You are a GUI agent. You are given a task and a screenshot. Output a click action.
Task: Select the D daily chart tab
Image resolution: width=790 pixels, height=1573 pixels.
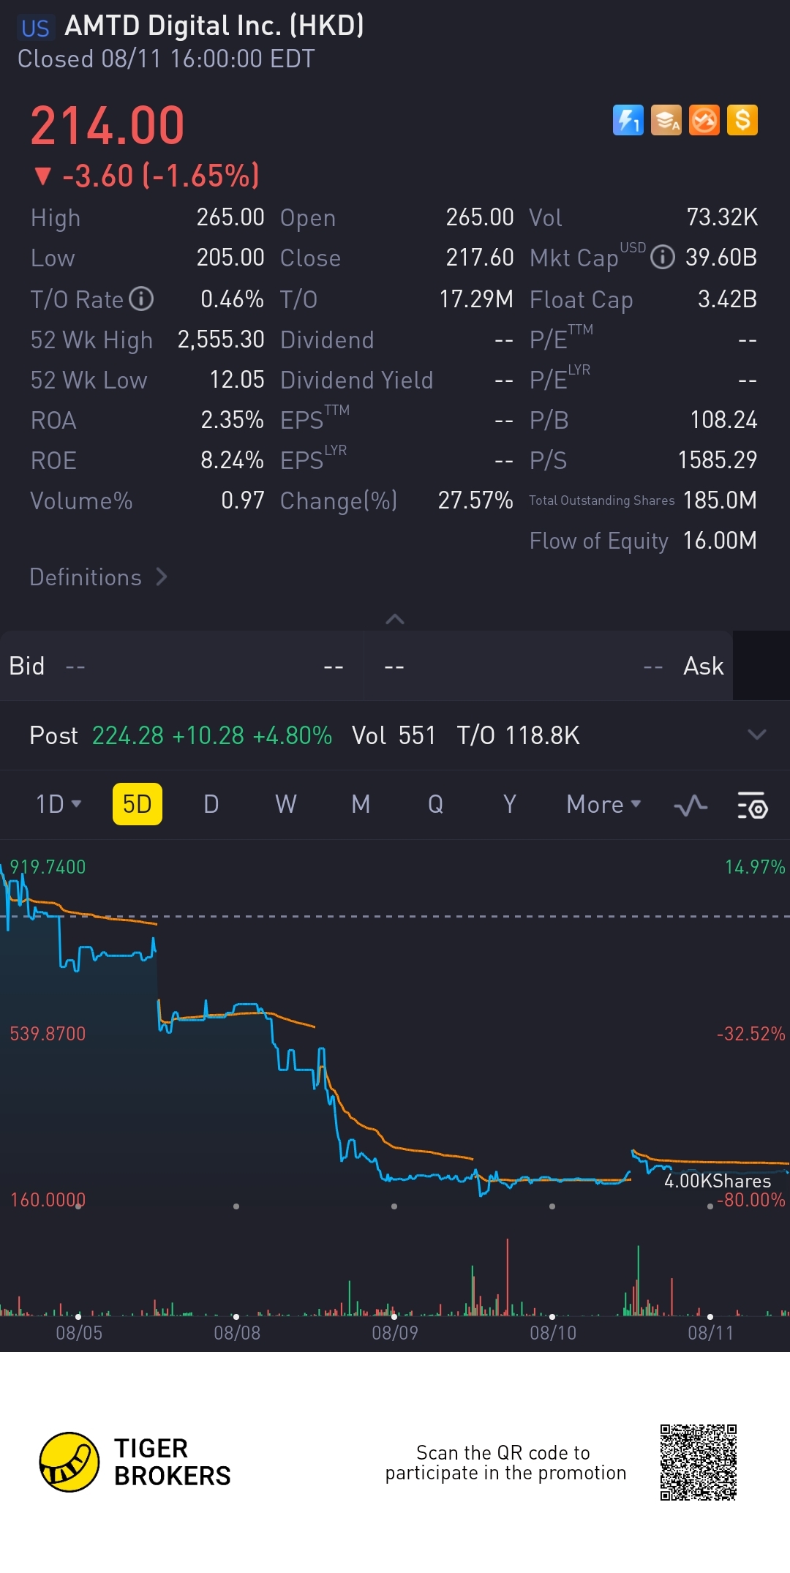(x=211, y=804)
